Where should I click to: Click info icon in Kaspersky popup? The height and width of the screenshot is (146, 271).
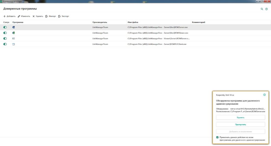tap(264, 95)
